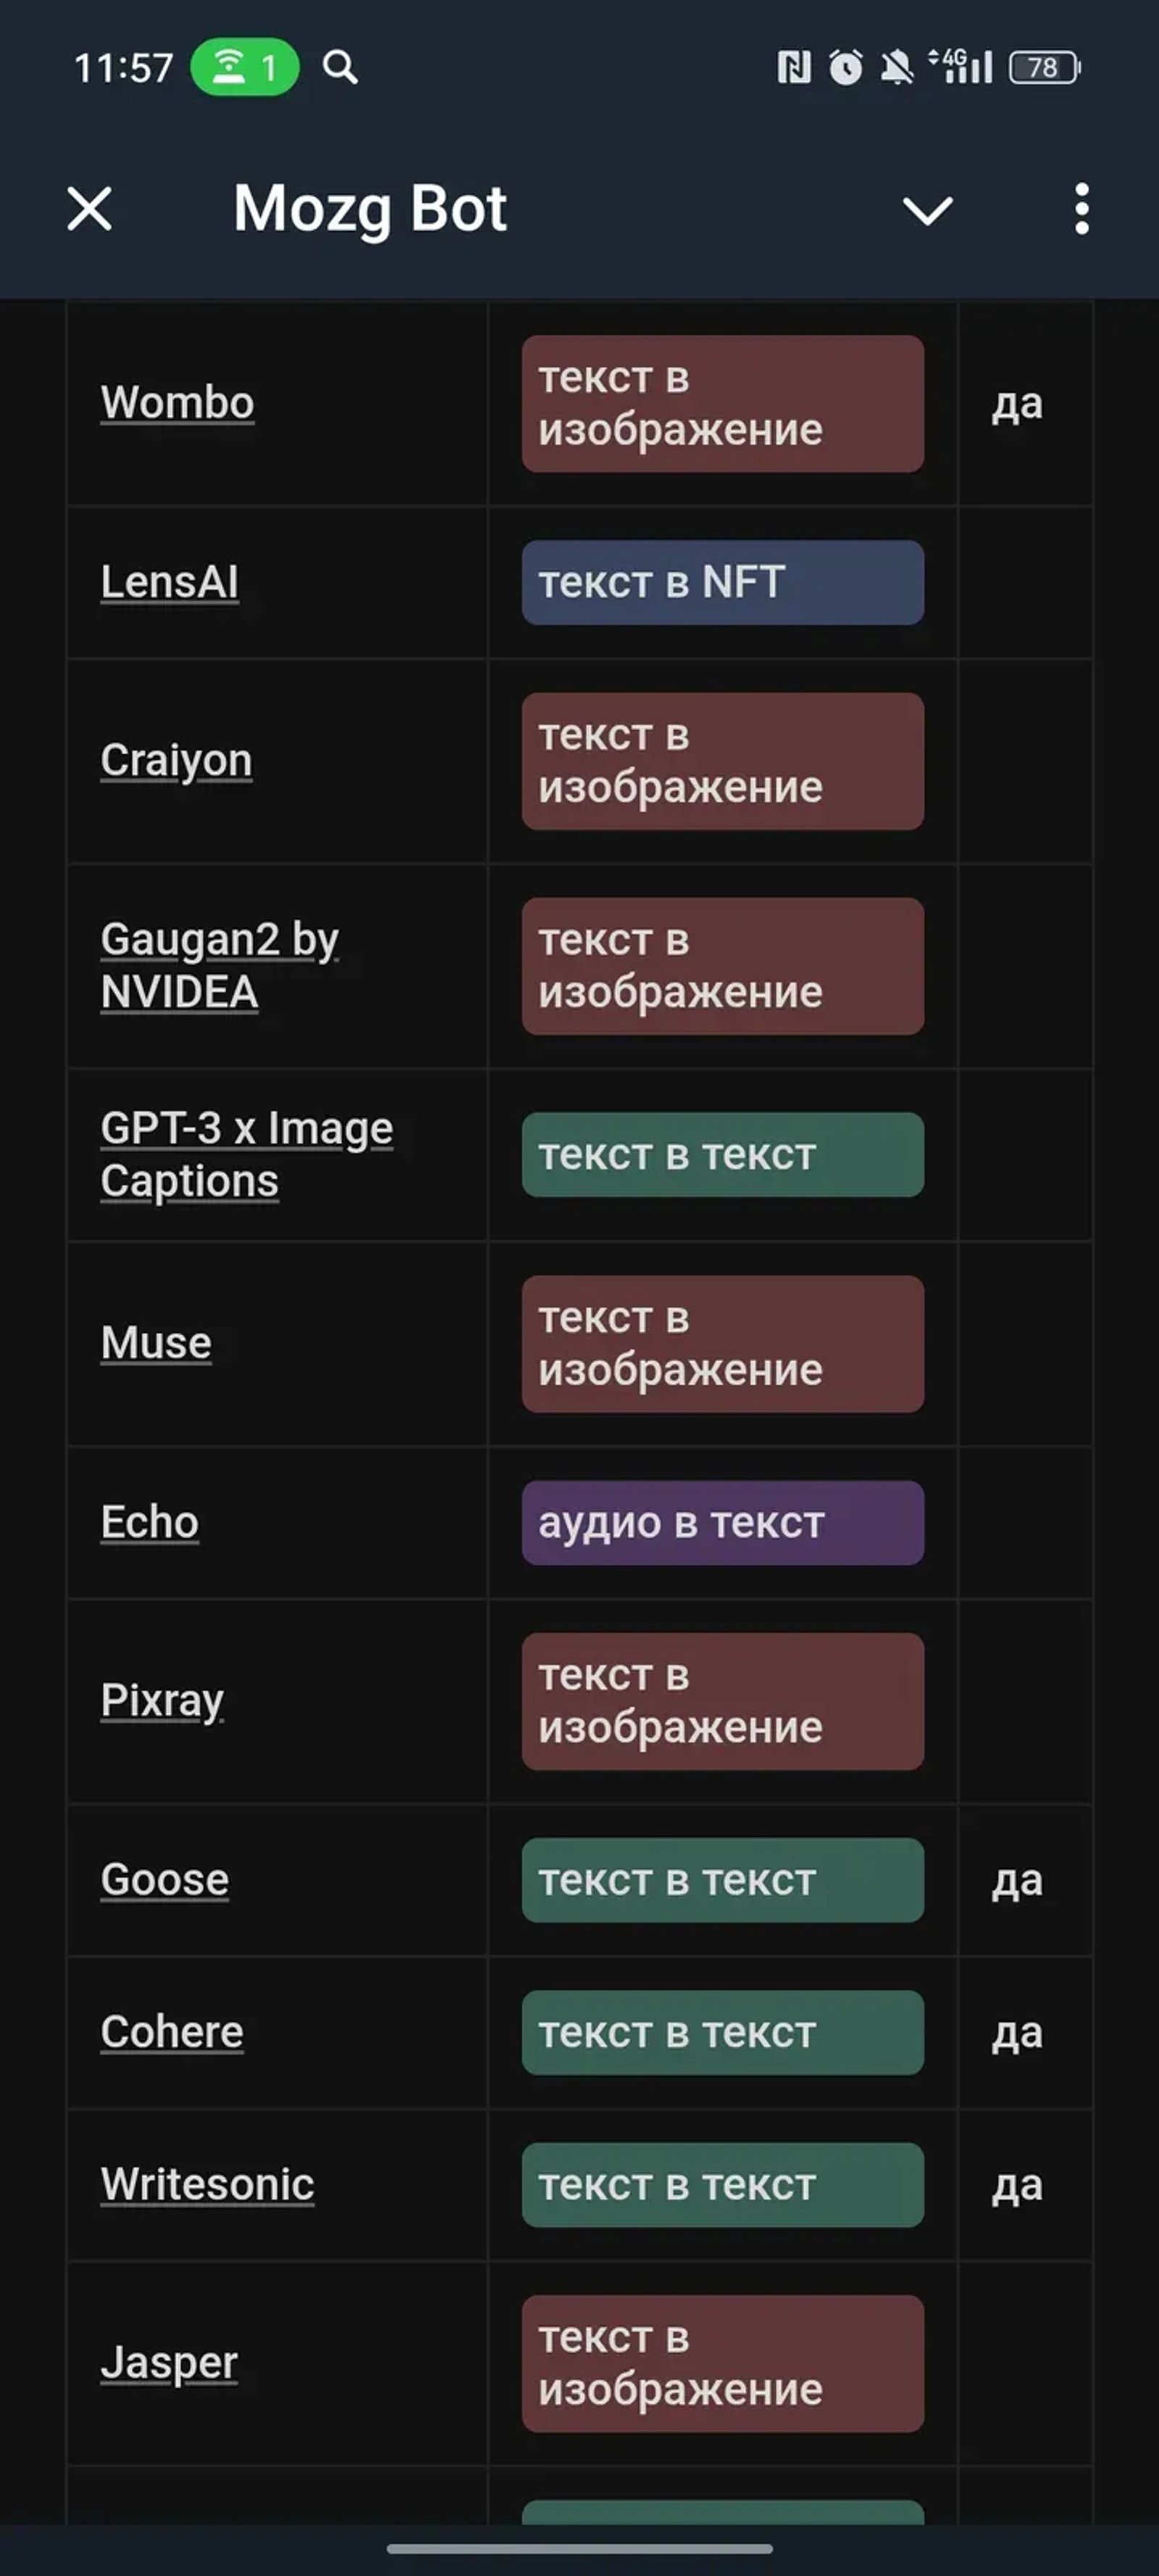This screenshot has width=1159, height=2576.
Task: Open the Craiyon link
Action: point(176,760)
